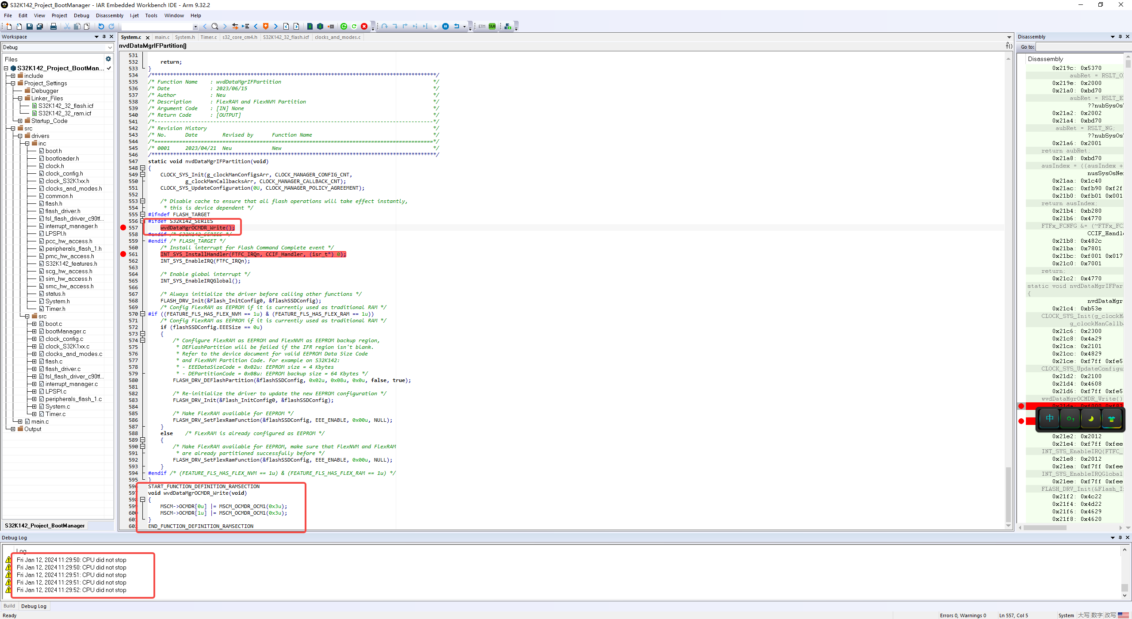The image size is (1132, 619).
Task: Pause execution with the Break button
Action: 446,26
